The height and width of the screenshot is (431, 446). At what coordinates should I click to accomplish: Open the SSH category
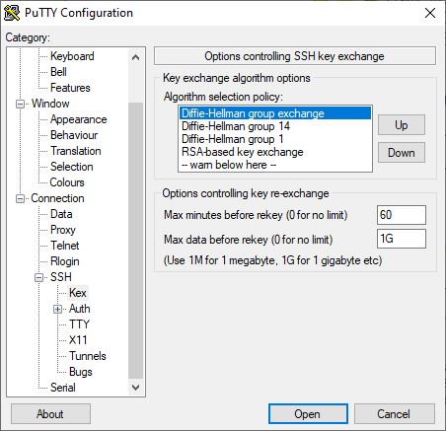[x=61, y=277]
